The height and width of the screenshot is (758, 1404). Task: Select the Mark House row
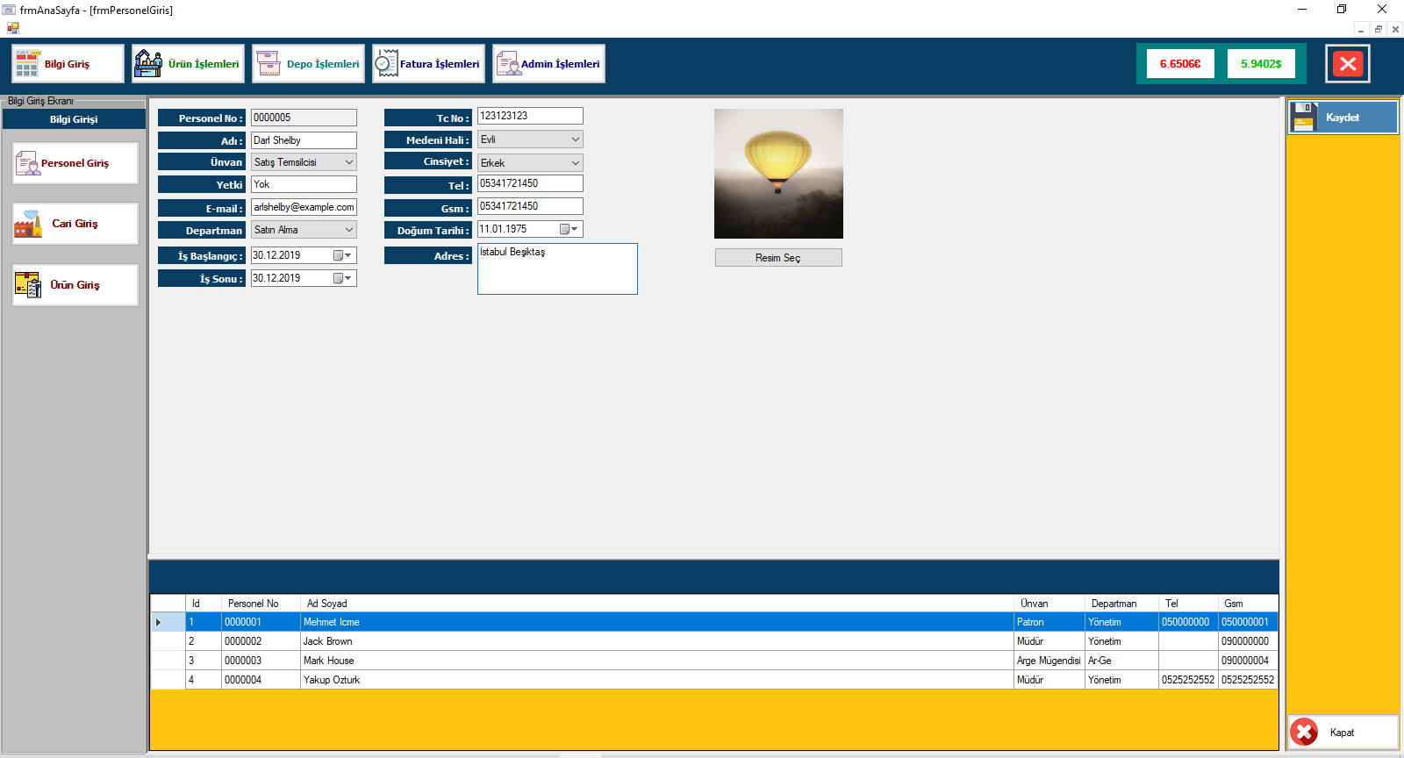714,661
